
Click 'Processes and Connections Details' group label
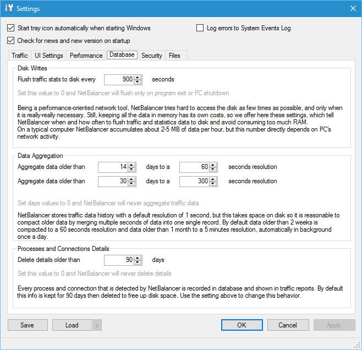(x=63, y=249)
